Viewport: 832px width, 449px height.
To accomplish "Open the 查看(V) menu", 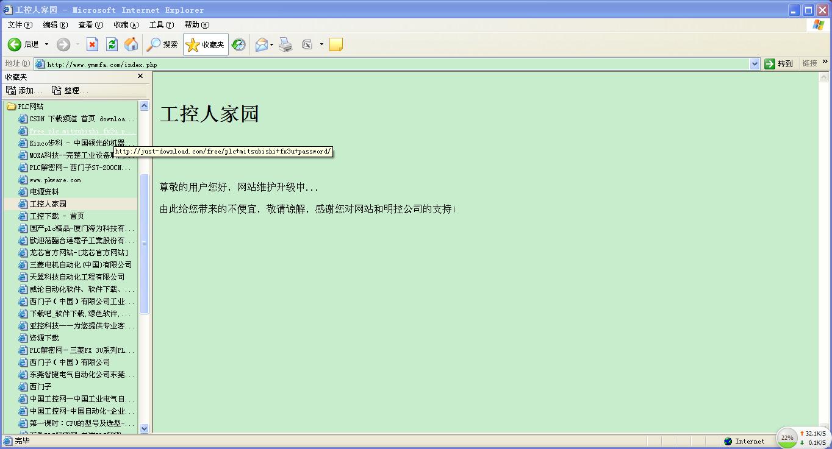I will coord(90,25).
